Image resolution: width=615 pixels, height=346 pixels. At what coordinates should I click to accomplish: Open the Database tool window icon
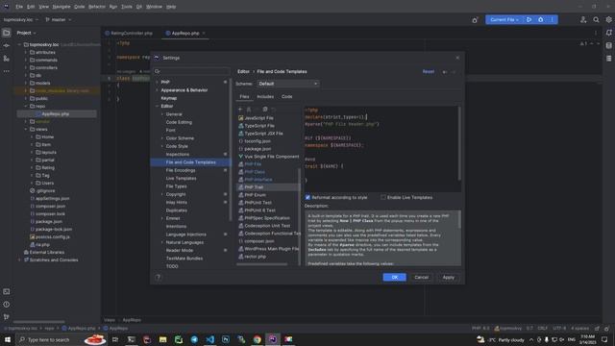coord(608,45)
